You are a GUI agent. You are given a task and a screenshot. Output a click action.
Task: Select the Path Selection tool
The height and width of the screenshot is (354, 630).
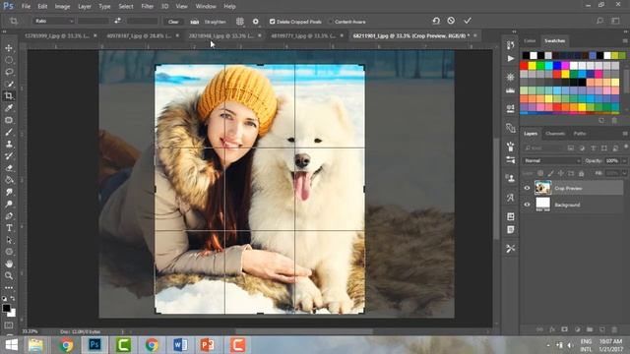[x=9, y=240]
